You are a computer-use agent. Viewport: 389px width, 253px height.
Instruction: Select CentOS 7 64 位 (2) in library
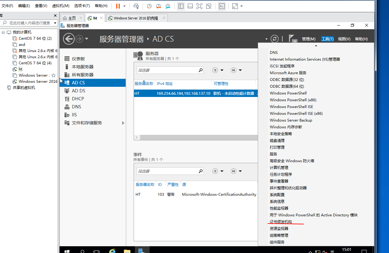tap(35, 38)
